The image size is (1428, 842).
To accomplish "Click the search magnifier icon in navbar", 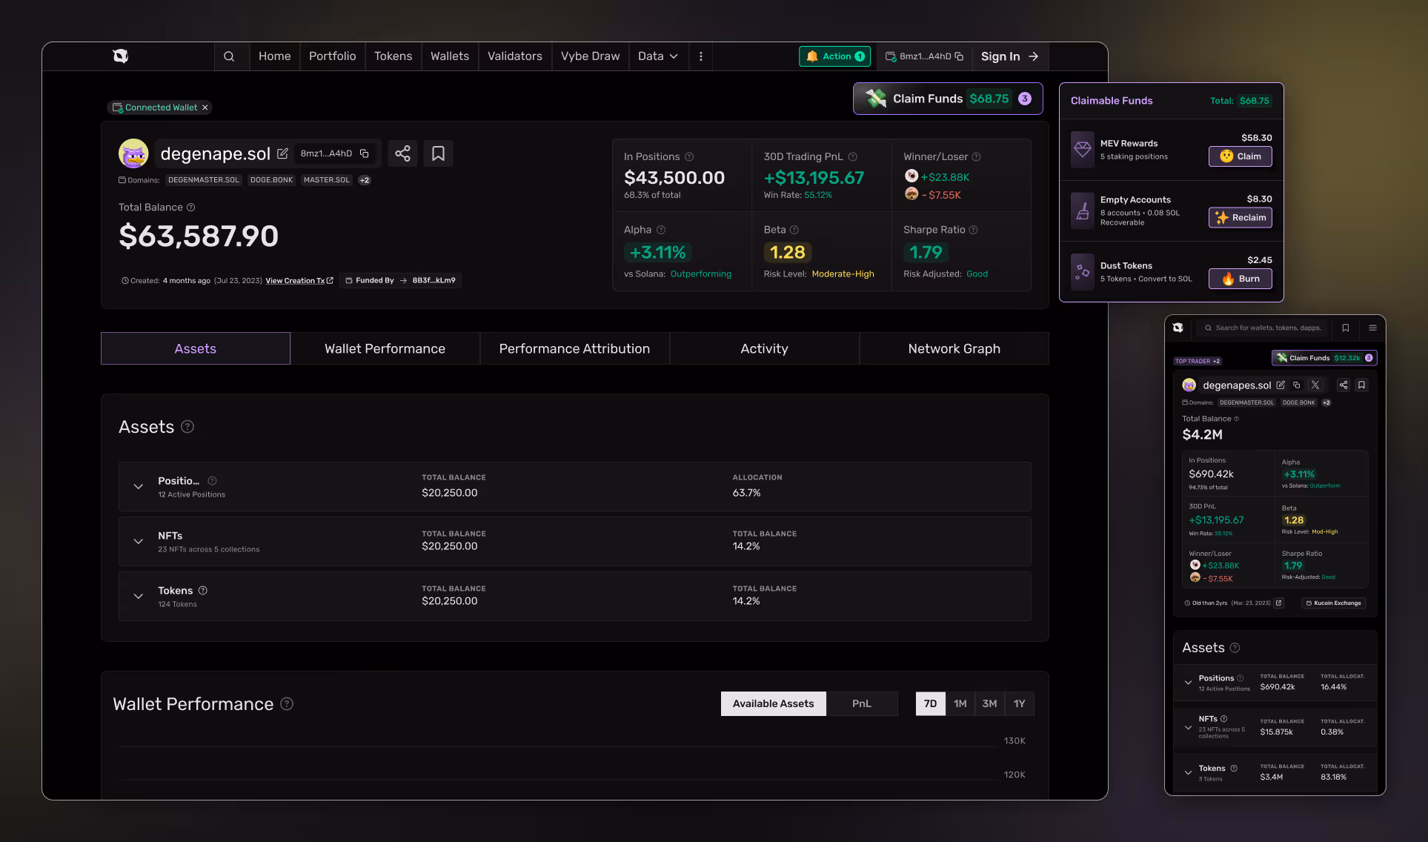I will [229, 56].
